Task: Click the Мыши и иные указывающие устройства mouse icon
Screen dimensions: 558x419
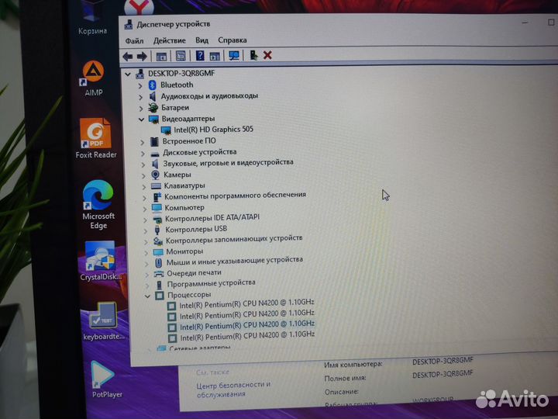Action: pyautogui.click(x=159, y=262)
